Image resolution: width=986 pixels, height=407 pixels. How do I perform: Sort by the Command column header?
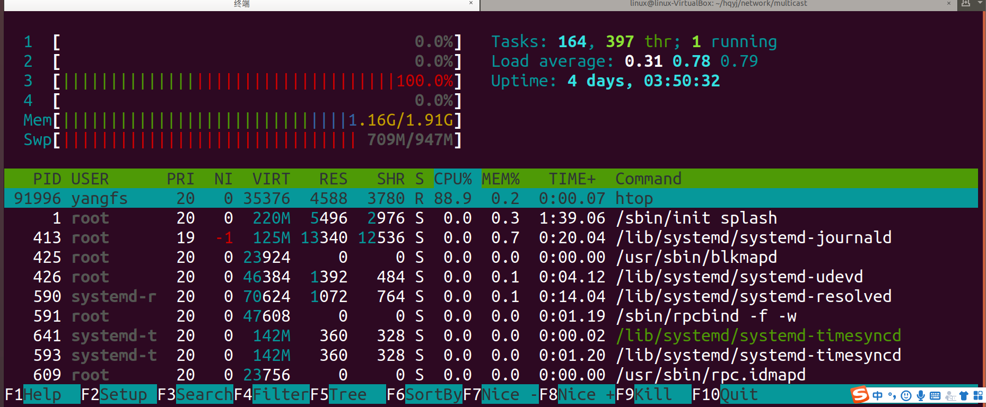pyautogui.click(x=648, y=179)
